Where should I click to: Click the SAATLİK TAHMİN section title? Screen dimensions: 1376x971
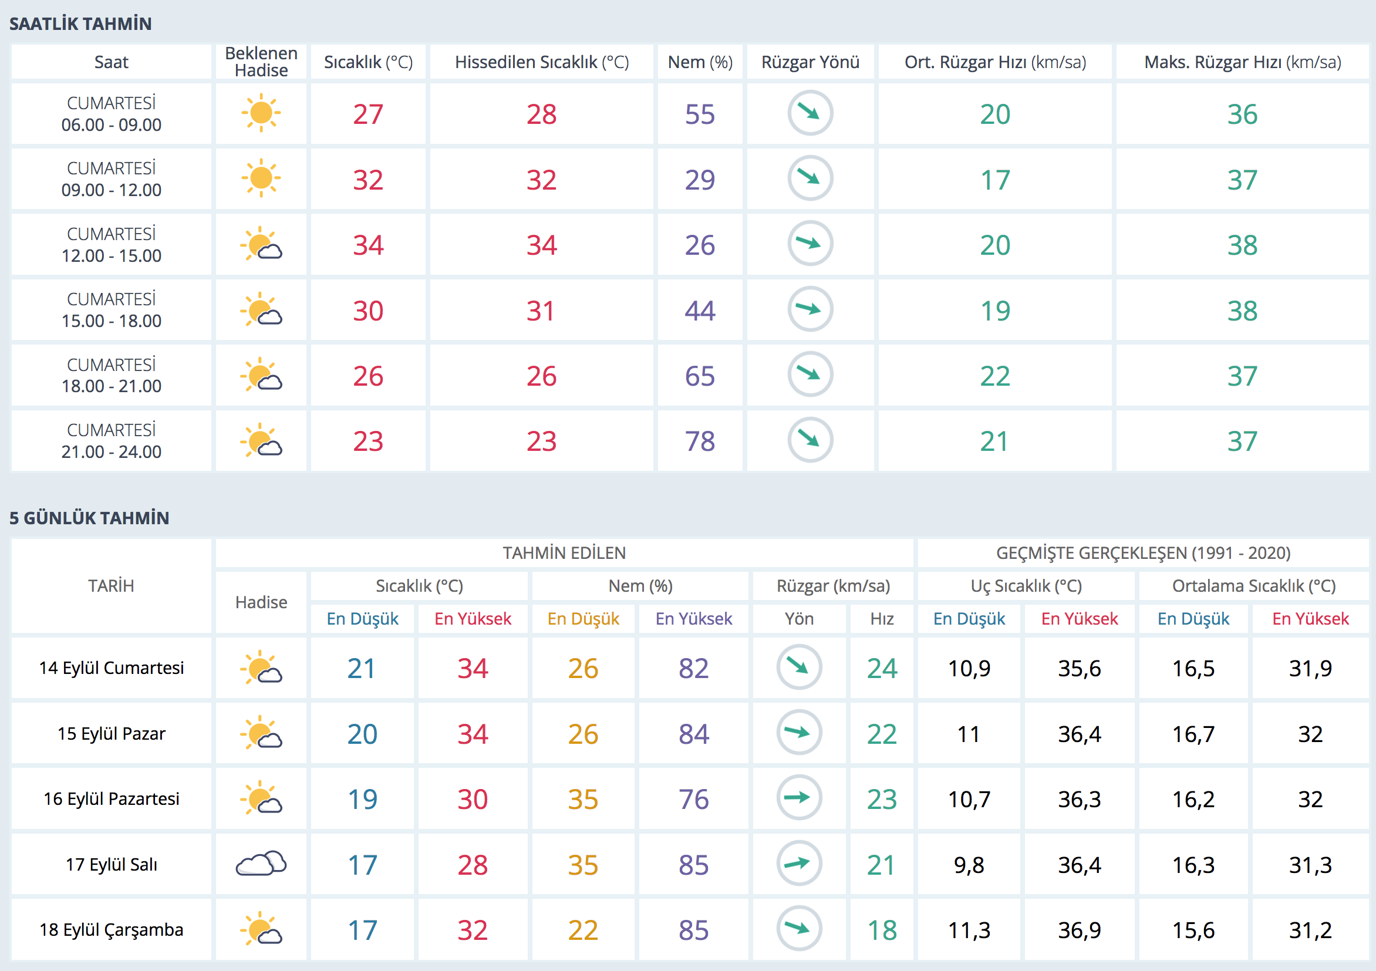(x=80, y=24)
